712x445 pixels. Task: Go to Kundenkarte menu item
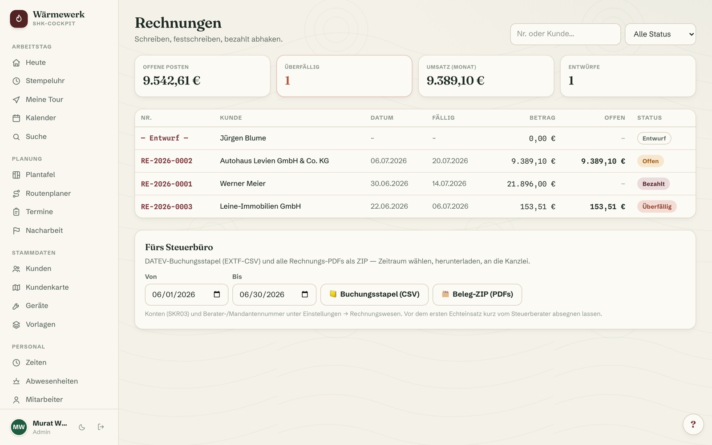[x=59, y=287]
